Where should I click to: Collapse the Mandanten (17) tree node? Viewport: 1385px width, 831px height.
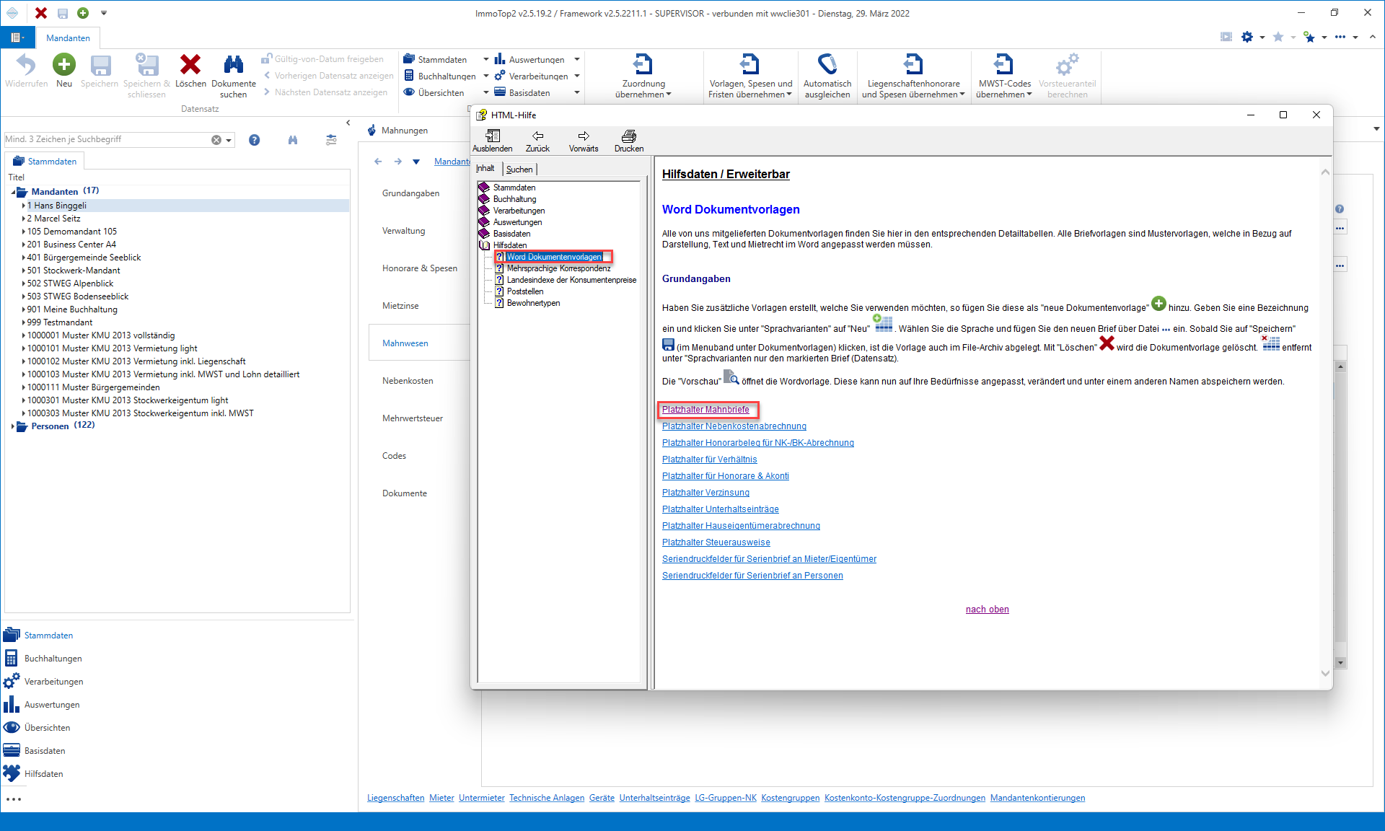pyautogui.click(x=13, y=192)
